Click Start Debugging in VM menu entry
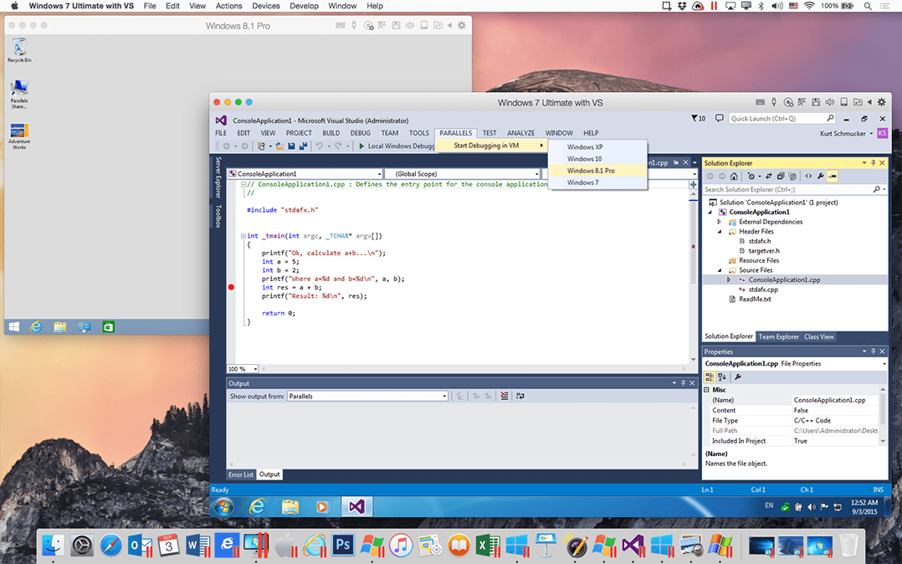Screen dimensions: 902x564 click(491, 146)
